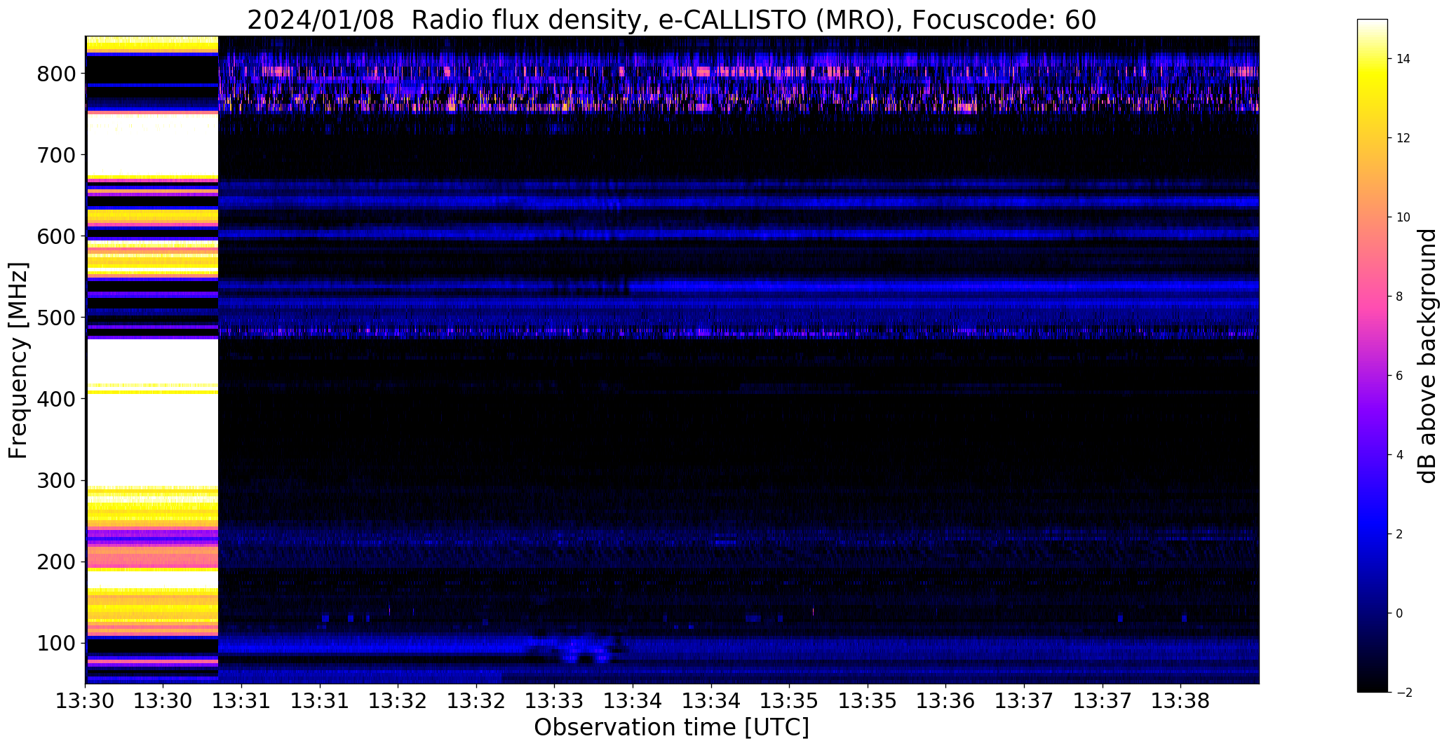Viewport: 1449px width, 748px height.
Task: Click the pink noisy band near 800 MHz
Action: tap(739, 72)
